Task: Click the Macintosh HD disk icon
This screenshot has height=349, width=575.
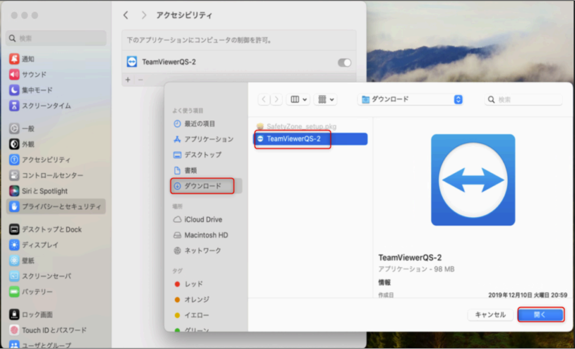Action: tap(177, 235)
